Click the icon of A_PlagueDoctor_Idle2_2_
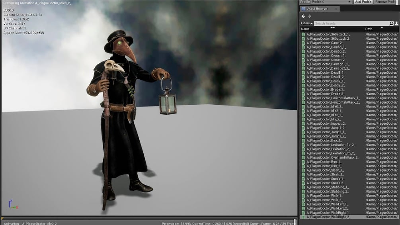 click(x=303, y=115)
